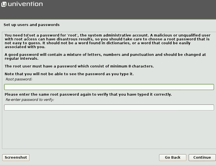This screenshot has width=216, height=165.
Task: Click the univention brand name text
Action: (25, 4)
